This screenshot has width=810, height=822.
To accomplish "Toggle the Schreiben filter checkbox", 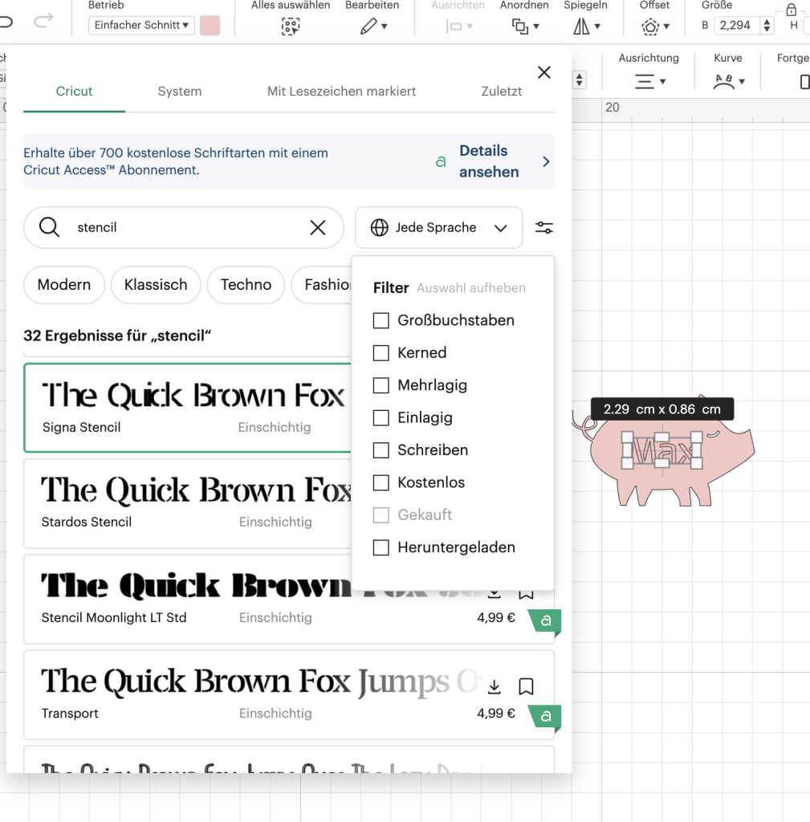I will point(381,450).
